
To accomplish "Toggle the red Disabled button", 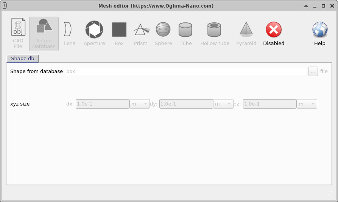I will [x=274, y=34].
